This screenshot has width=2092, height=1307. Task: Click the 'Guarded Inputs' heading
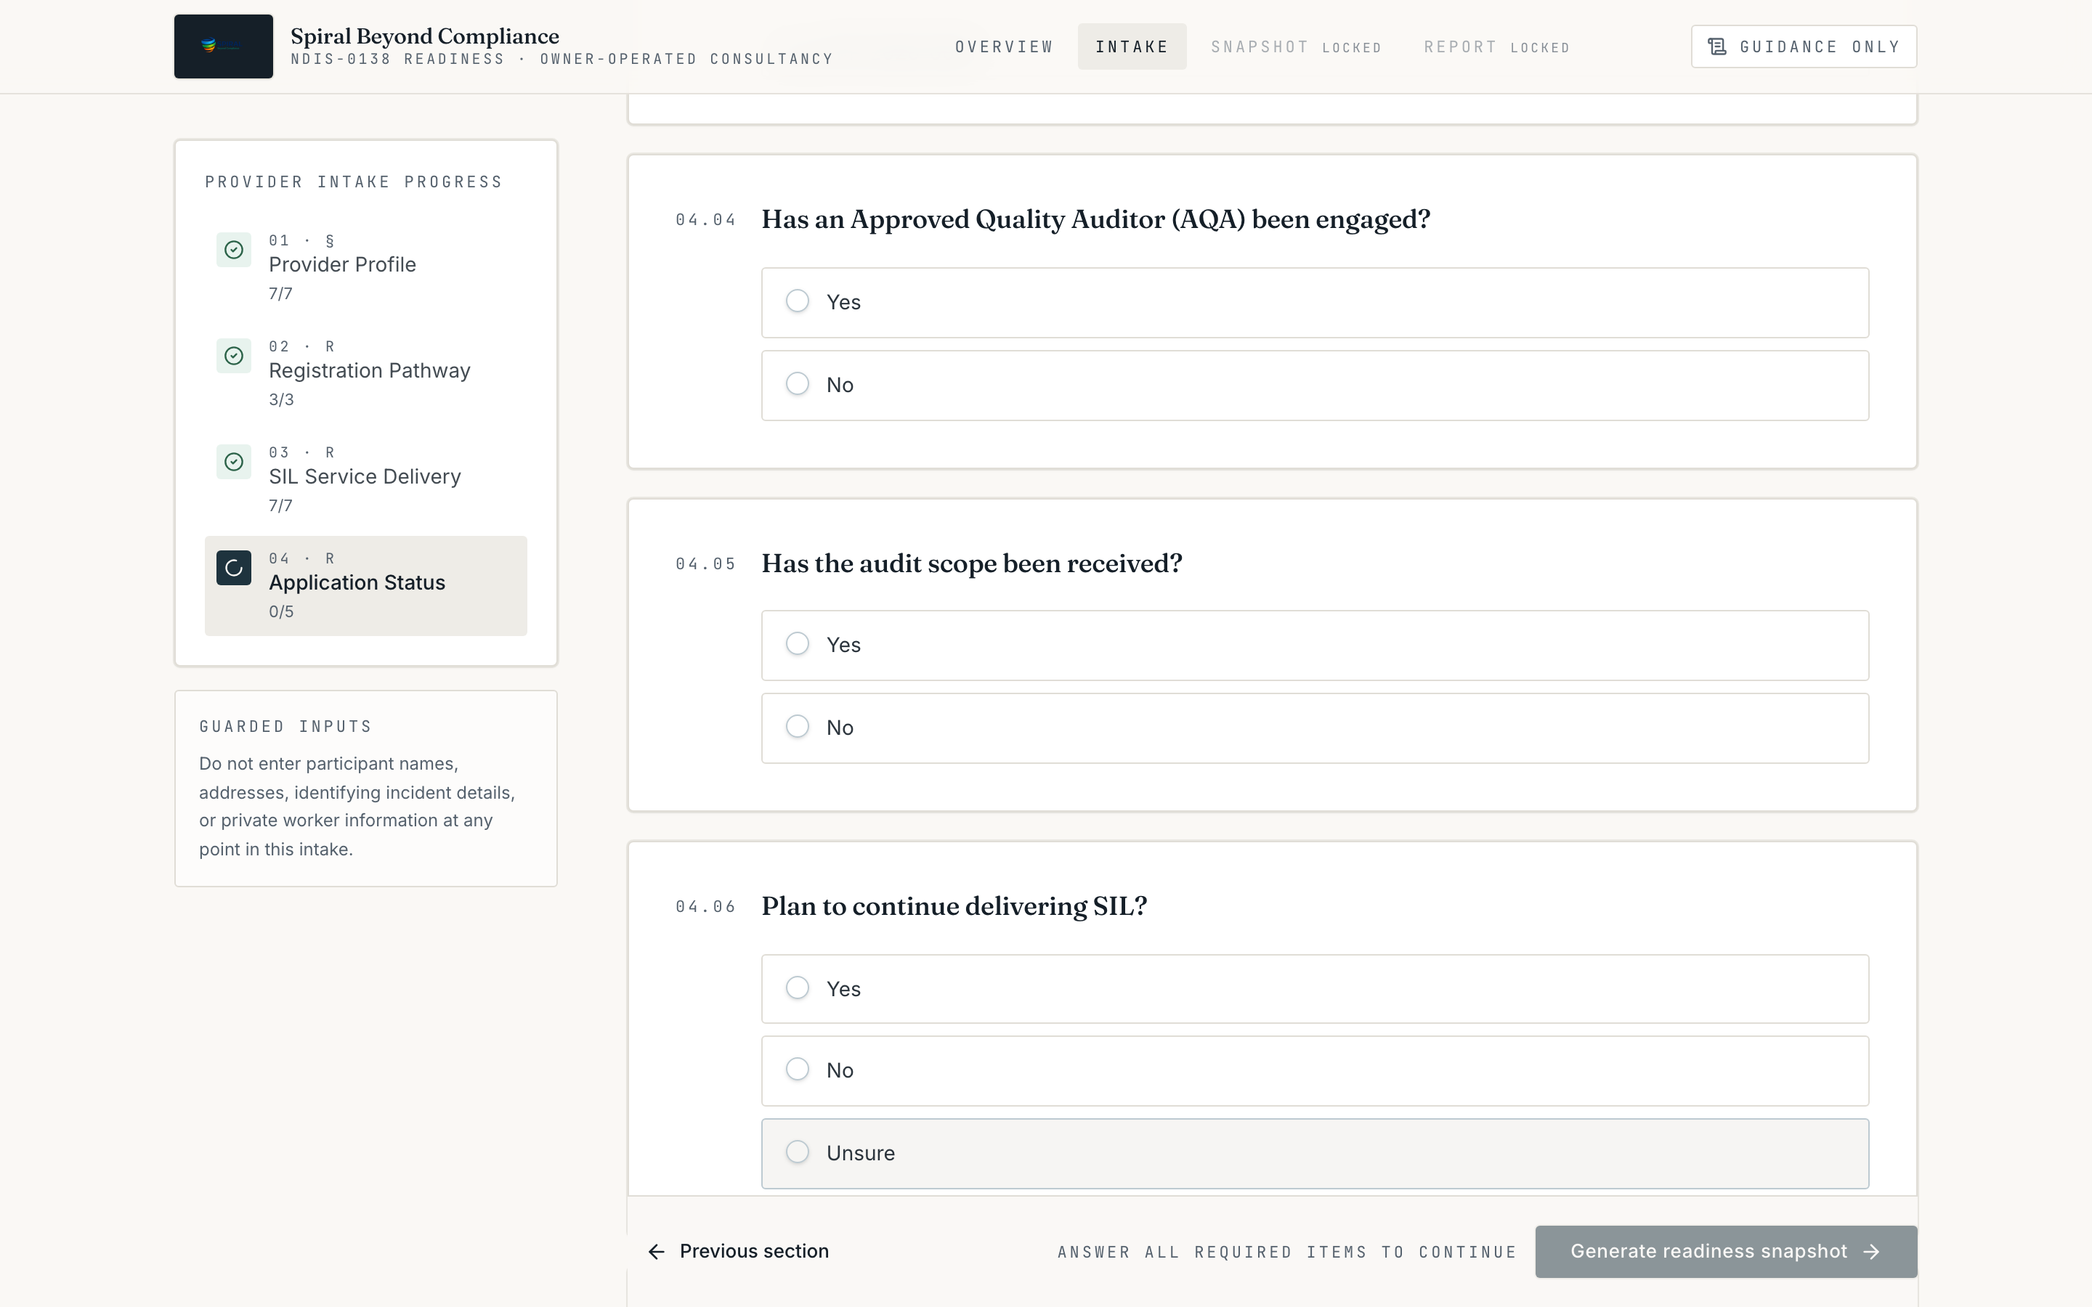pos(285,727)
